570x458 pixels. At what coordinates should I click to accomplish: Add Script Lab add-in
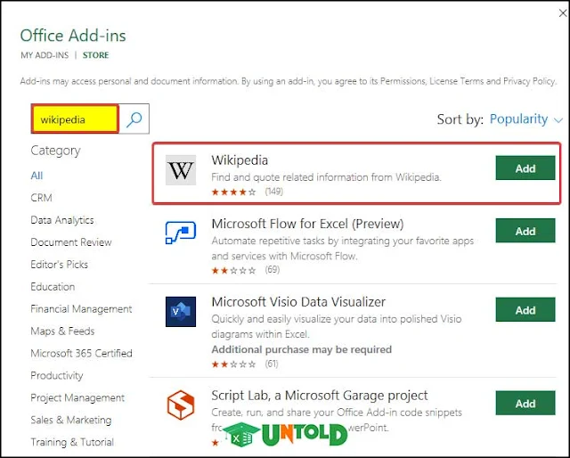coord(525,403)
